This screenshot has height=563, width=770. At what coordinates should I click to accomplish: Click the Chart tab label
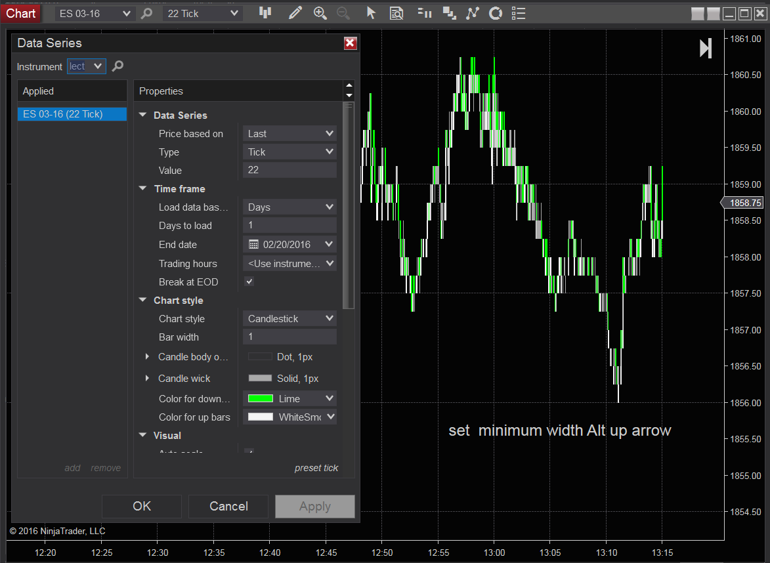(20, 13)
